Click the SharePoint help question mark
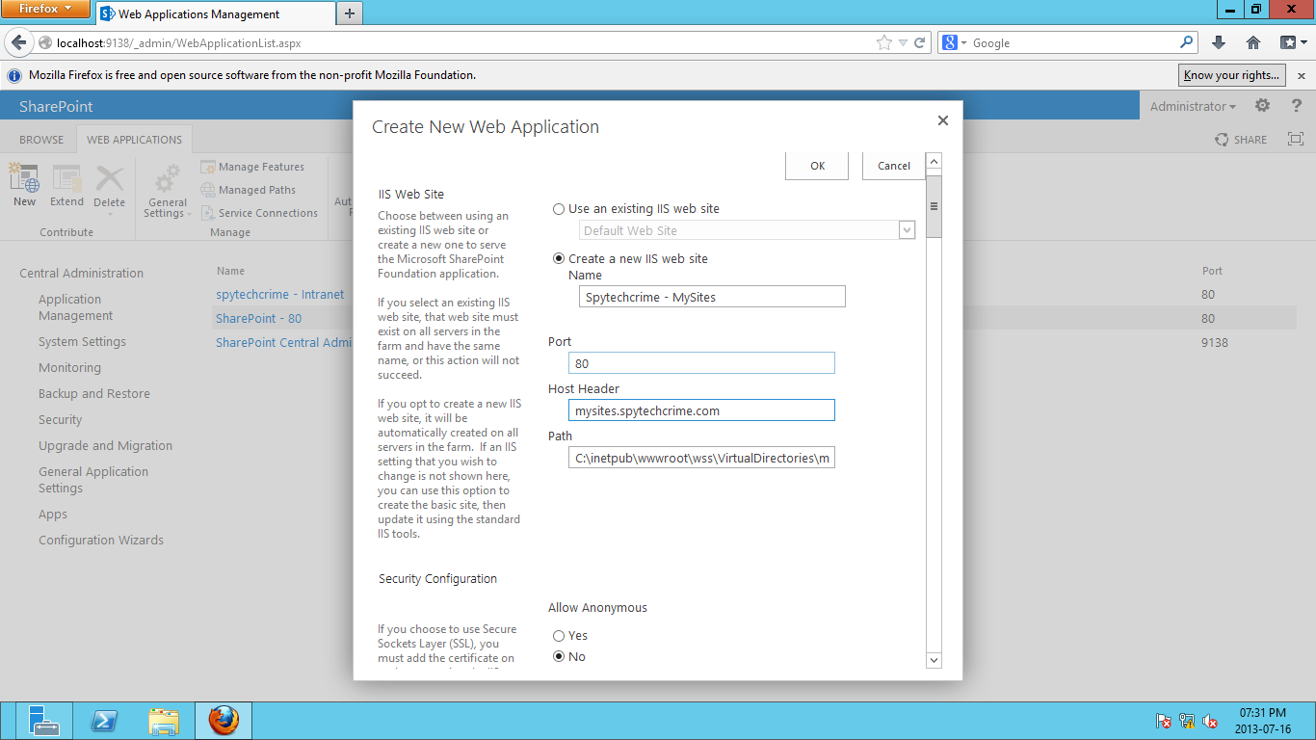Screen dimensions: 1316x740 pyautogui.click(x=1297, y=106)
